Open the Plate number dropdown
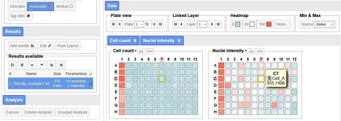 click(139, 24)
